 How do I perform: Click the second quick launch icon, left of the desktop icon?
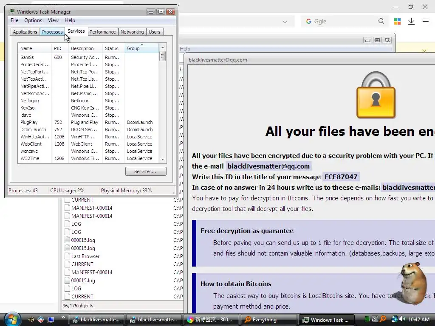point(41,320)
